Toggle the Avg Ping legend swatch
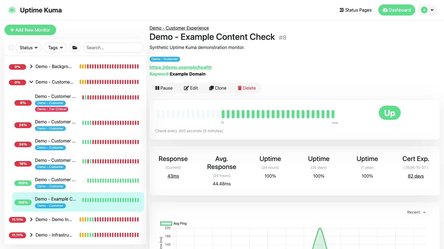 pyautogui.click(x=166, y=224)
